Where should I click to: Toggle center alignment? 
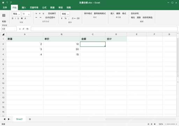(40, 14)
